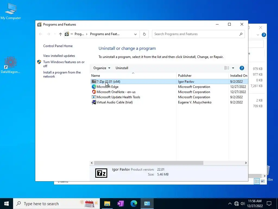Select the Microsoft Update Health Tools icon
This screenshot has width=278, height=209.
[94, 97]
